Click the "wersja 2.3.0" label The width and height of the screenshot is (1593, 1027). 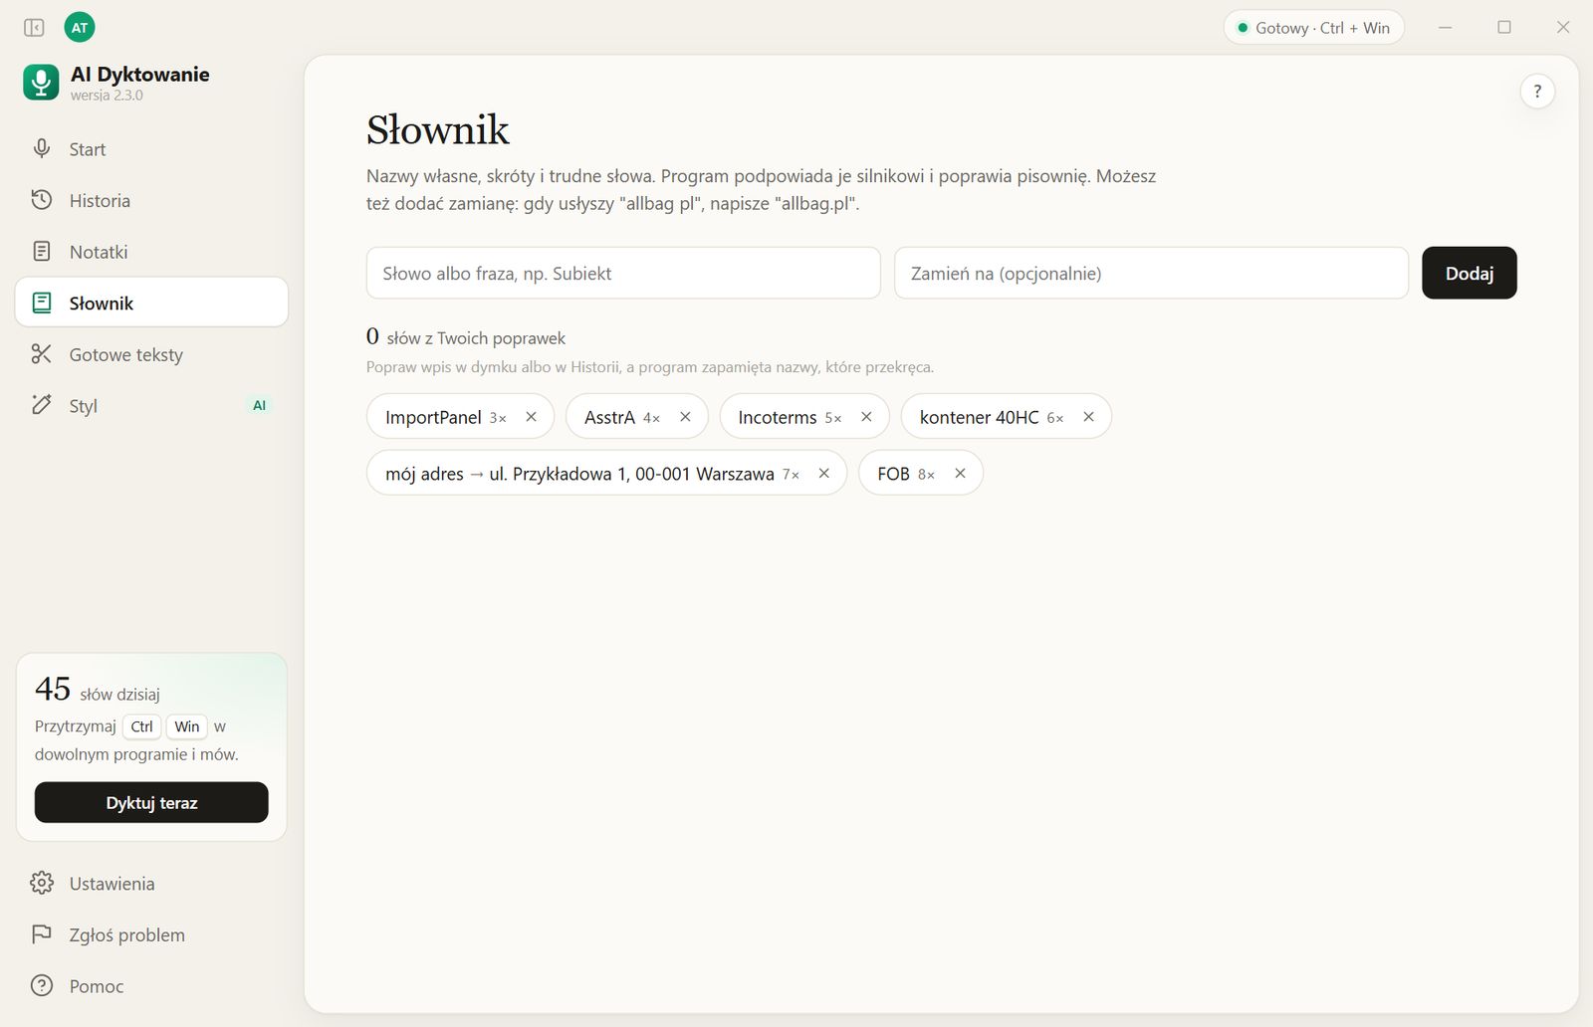tap(107, 96)
